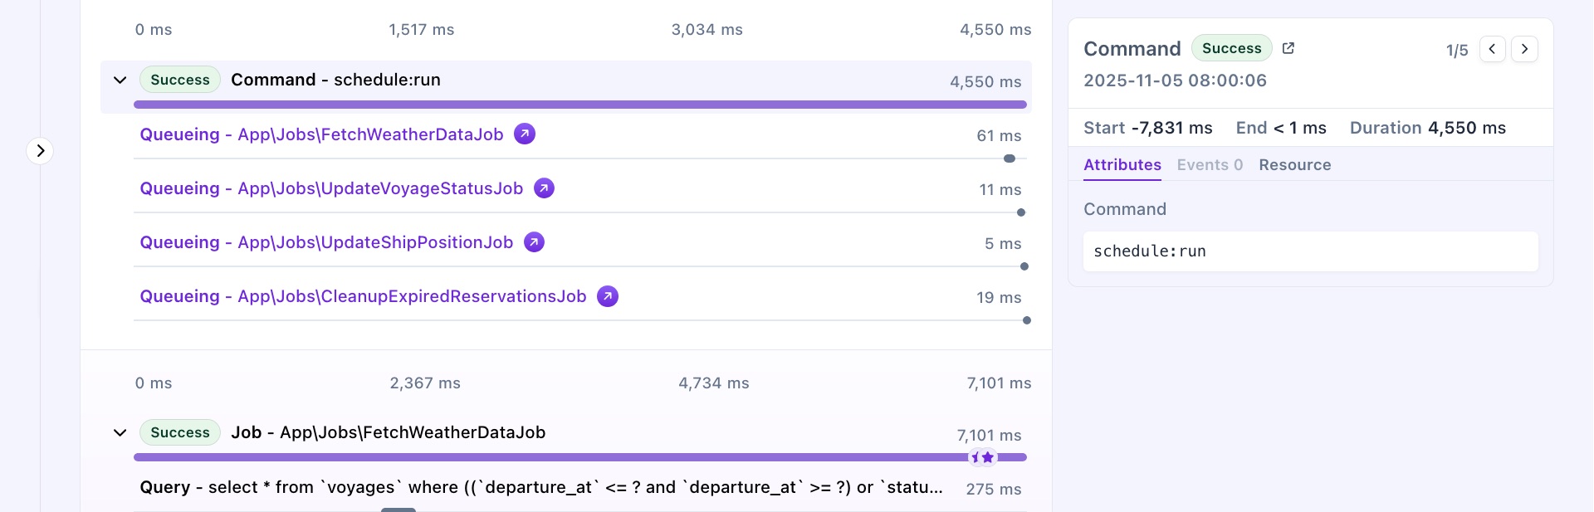Switch to the Attributes tab
1594x512 pixels.
(1122, 165)
